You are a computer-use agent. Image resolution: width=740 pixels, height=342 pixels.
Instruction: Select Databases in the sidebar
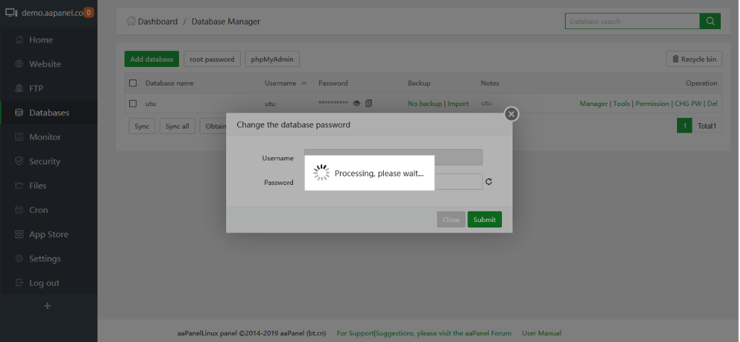pos(48,113)
